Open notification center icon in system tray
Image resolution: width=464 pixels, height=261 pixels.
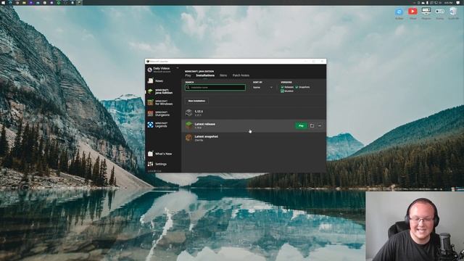click(x=457, y=3)
